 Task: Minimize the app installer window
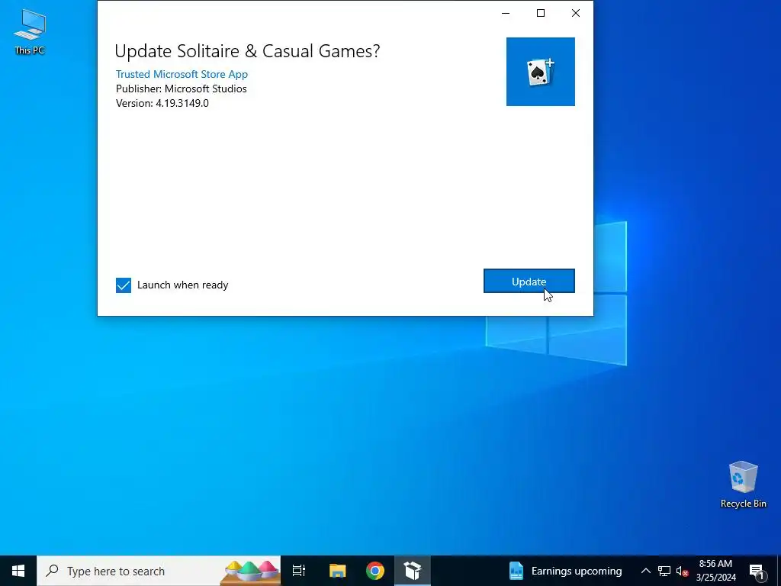click(x=506, y=13)
